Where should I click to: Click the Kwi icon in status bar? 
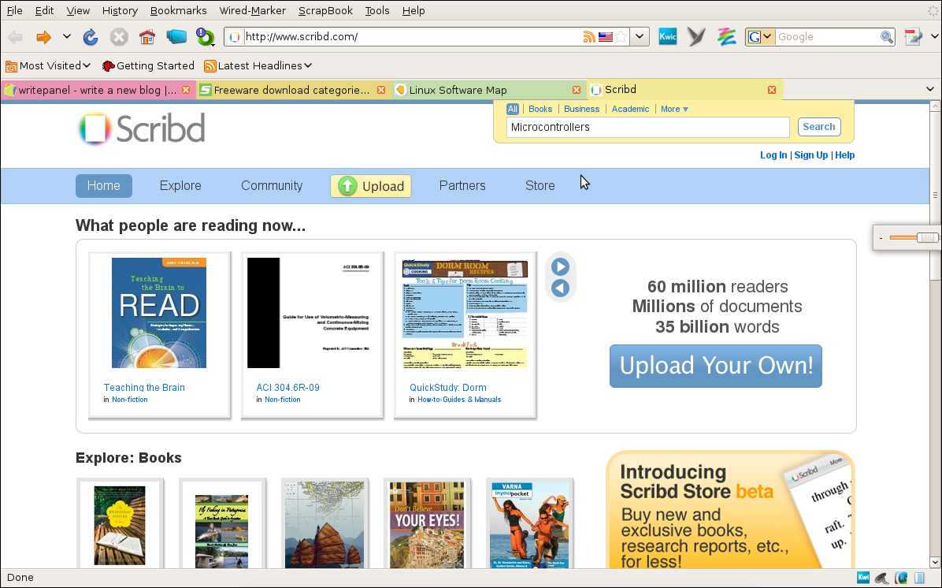coord(863,578)
